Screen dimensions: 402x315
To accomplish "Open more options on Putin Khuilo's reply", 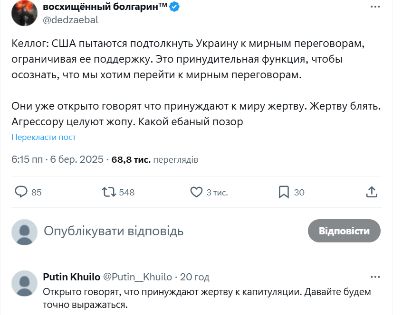I will point(375,277).
